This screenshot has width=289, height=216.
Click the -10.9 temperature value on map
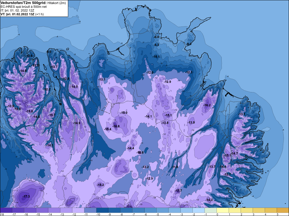pos(29,56)
